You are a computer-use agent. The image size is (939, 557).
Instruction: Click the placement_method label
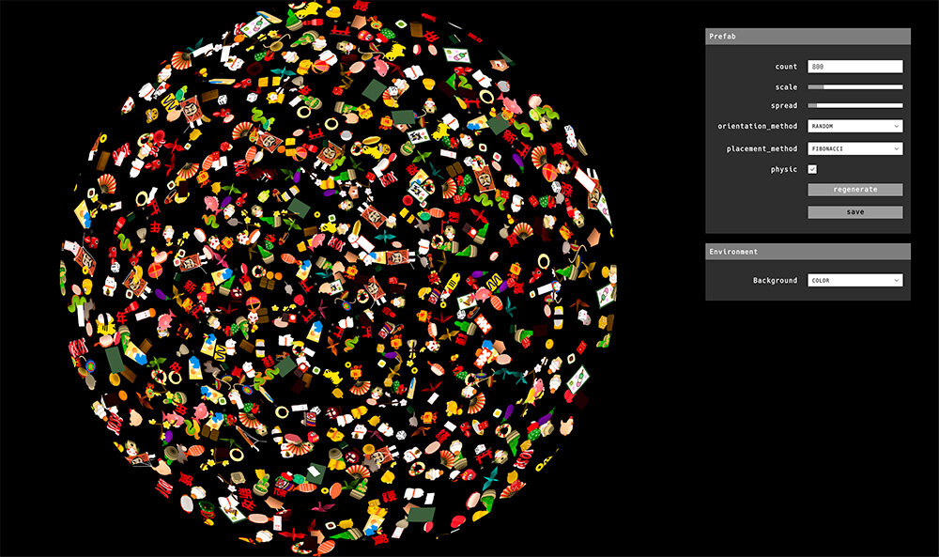coord(761,148)
